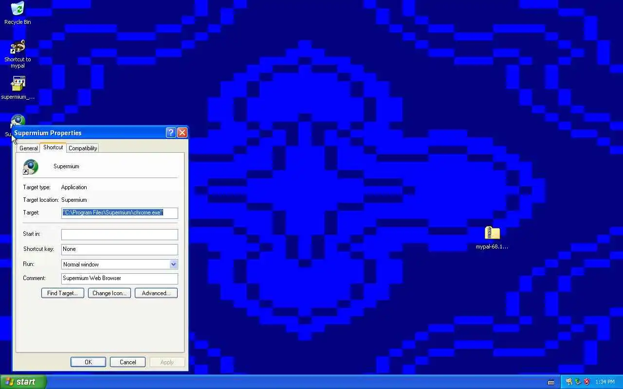This screenshot has width=623, height=389.
Task: Cancel the Supermium Properties dialog
Action: [x=128, y=362]
